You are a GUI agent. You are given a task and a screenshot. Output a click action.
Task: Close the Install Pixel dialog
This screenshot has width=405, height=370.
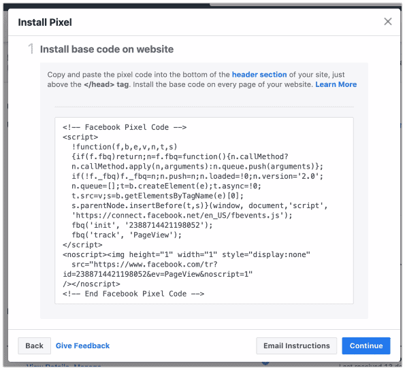[388, 21]
